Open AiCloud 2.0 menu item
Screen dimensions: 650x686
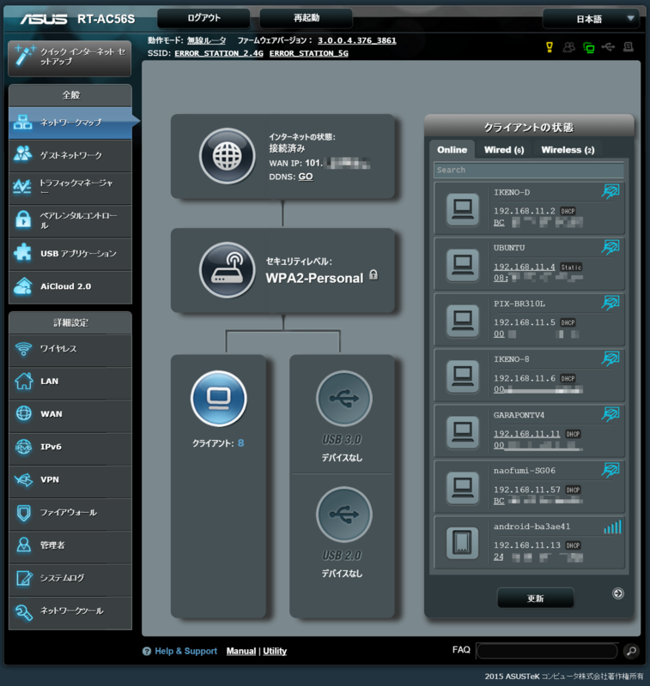tap(70, 286)
